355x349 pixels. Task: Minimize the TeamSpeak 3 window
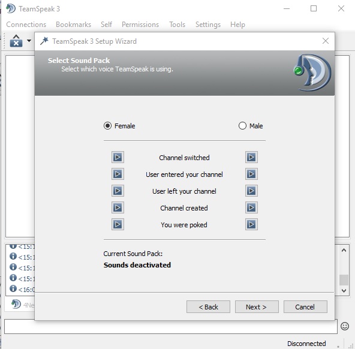pos(287,8)
